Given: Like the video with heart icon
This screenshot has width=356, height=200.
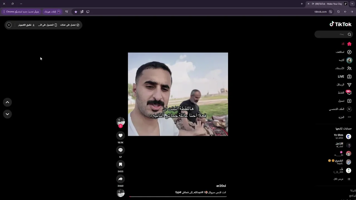Looking at the screenshot, I should pyautogui.click(x=120, y=136).
